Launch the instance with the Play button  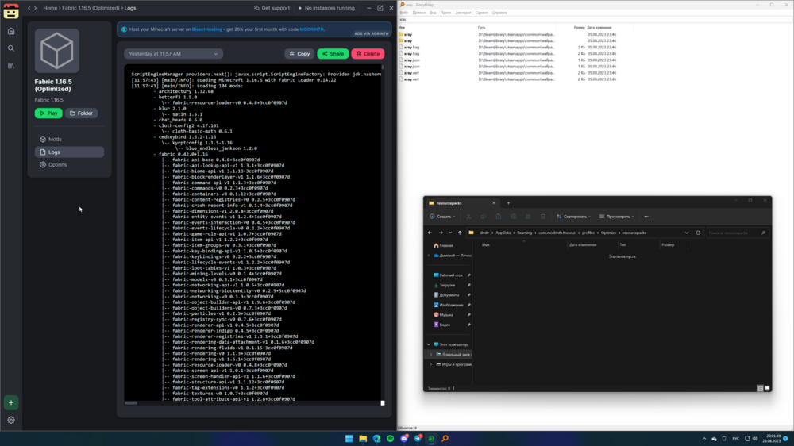point(48,113)
